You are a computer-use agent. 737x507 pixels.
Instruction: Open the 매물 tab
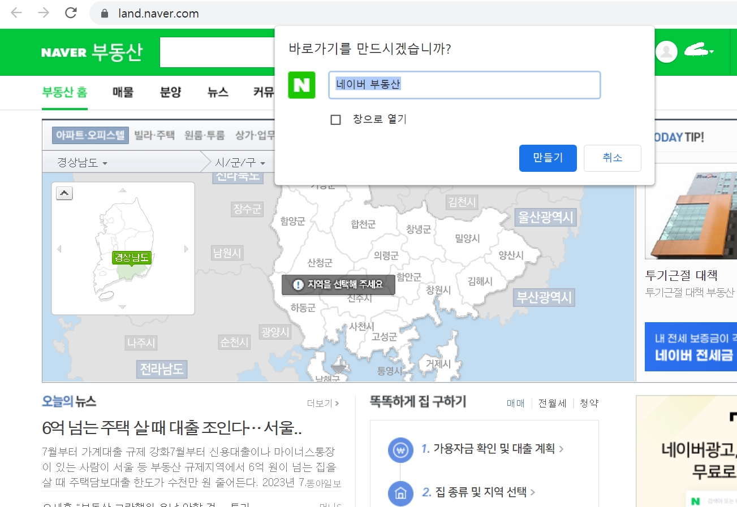point(123,93)
